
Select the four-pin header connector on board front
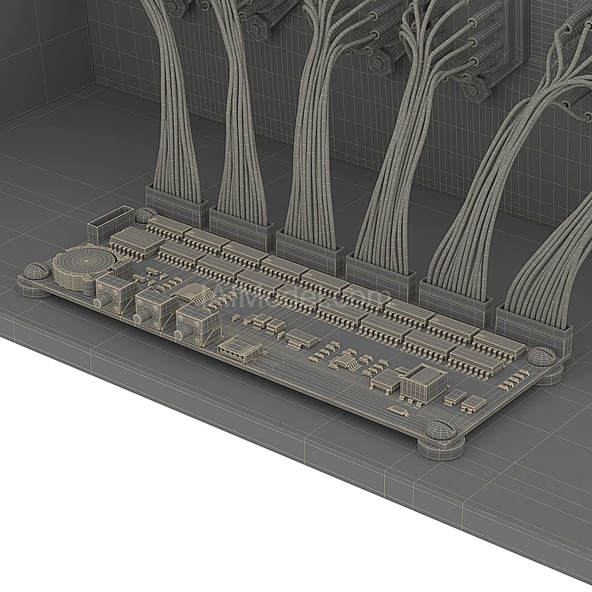click(240, 348)
